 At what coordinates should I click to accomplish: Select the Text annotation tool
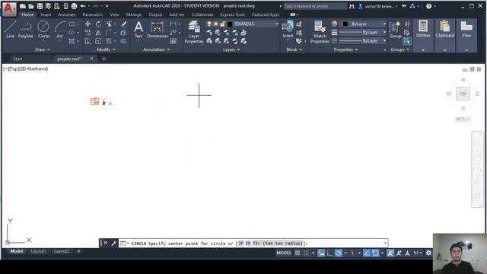pos(138,30)
